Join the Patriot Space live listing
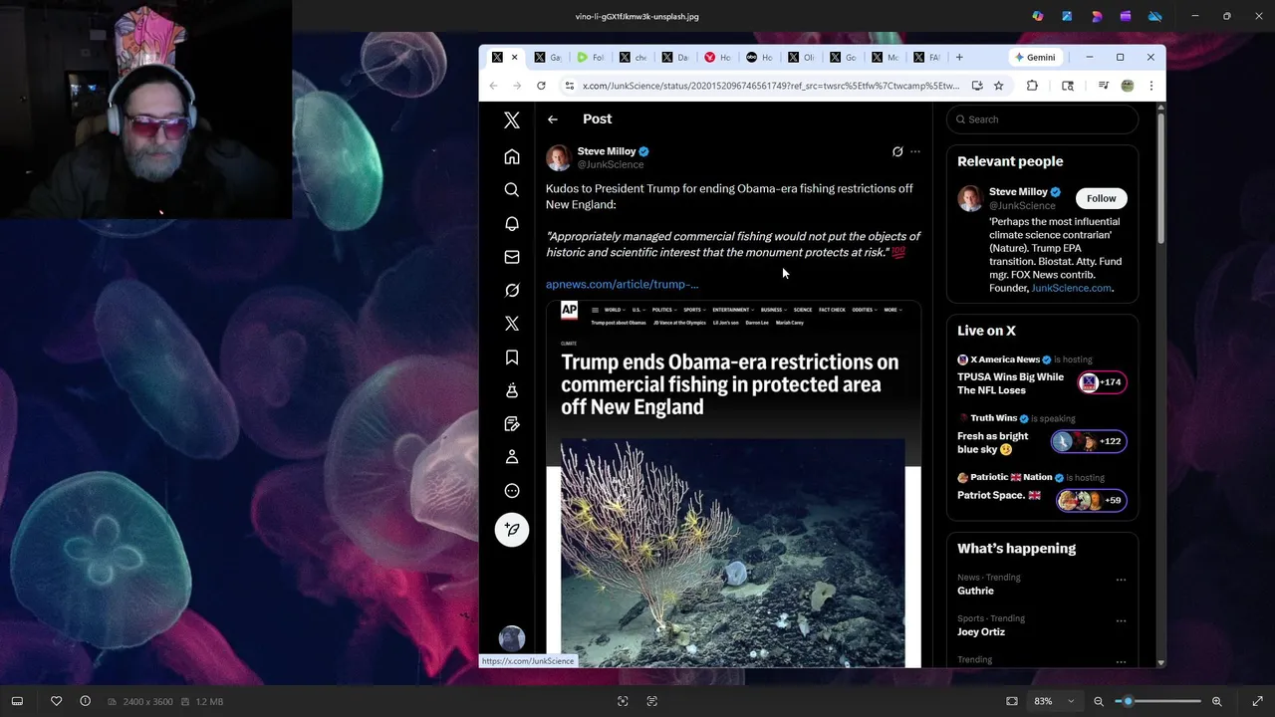Screen dimensions: 1275x717 (1042, 494)
